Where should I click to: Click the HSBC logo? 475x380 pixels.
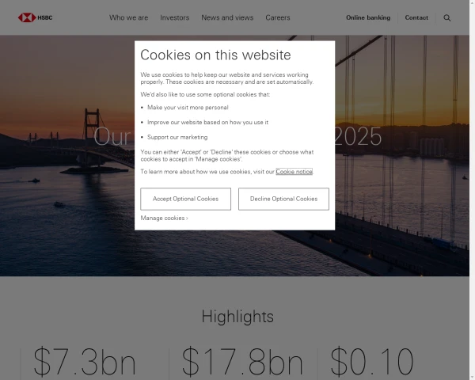(x=35, y=17)
